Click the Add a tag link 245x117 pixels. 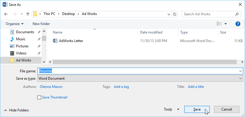[x=121, y=87]
